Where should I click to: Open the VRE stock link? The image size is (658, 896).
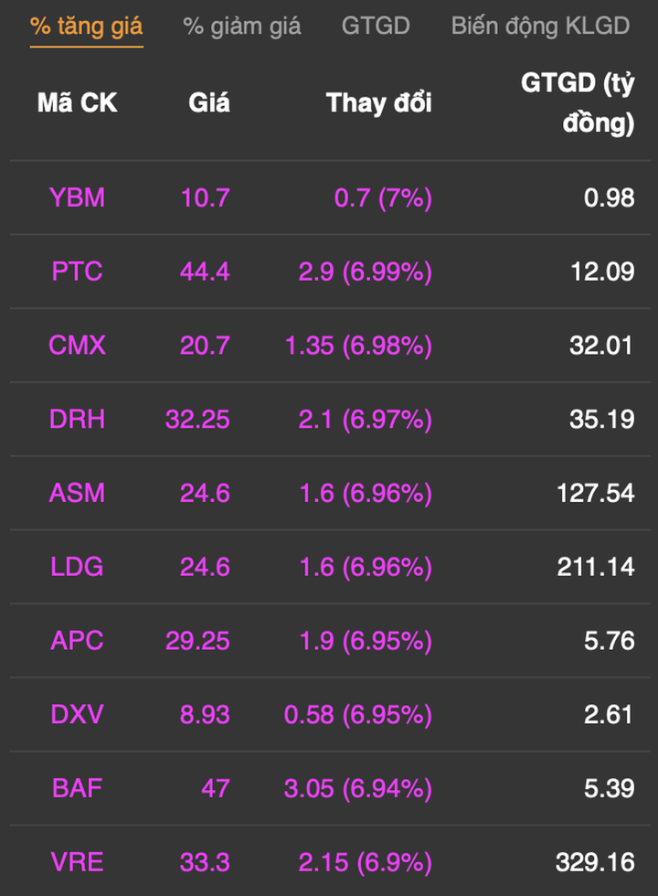pos(77,862)
